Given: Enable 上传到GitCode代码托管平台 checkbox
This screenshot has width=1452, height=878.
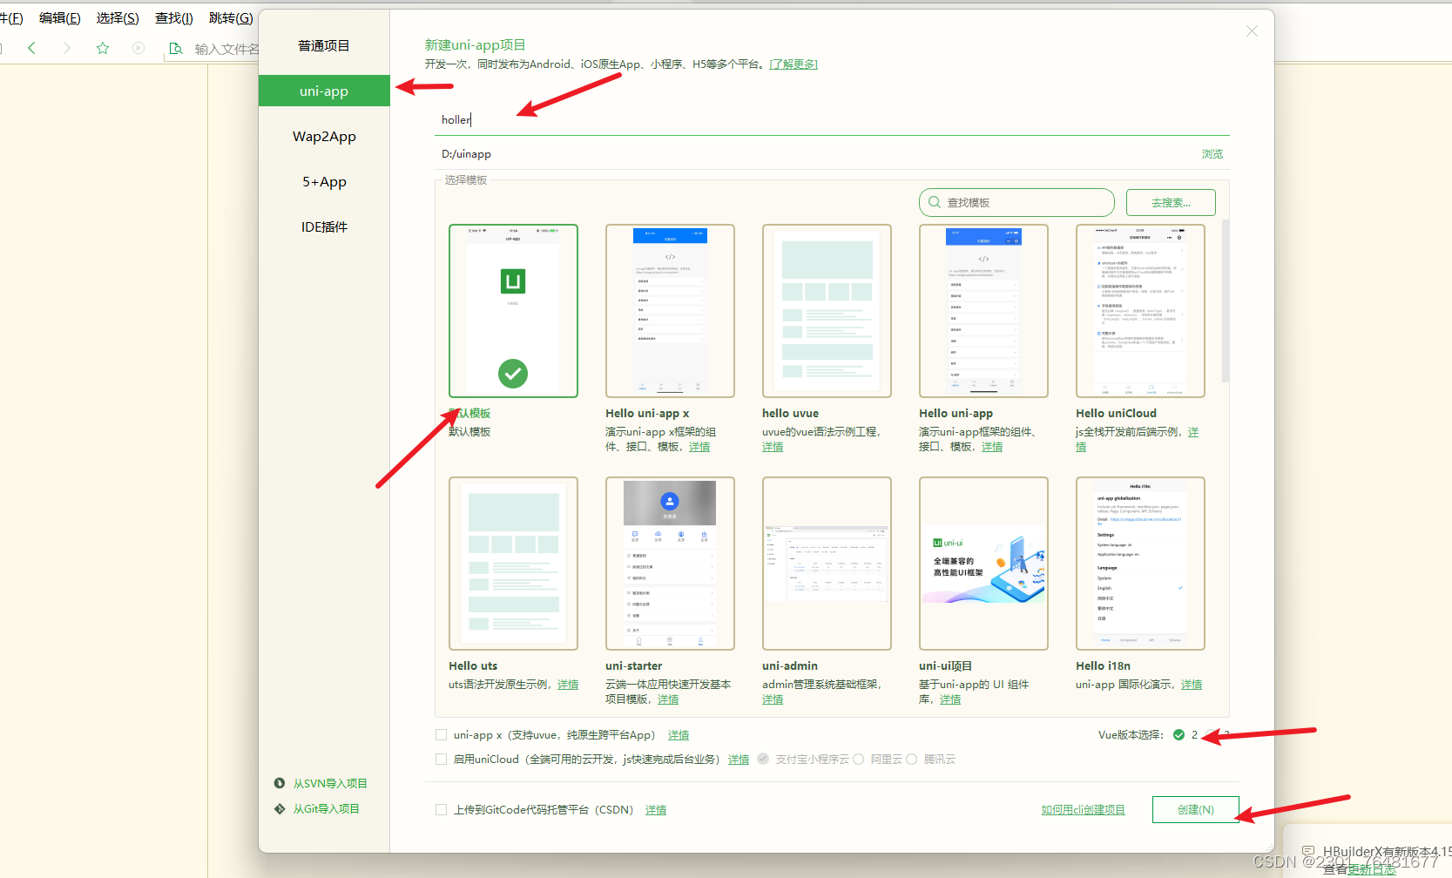Looking at the screenshot, I should tap(441, 810).
